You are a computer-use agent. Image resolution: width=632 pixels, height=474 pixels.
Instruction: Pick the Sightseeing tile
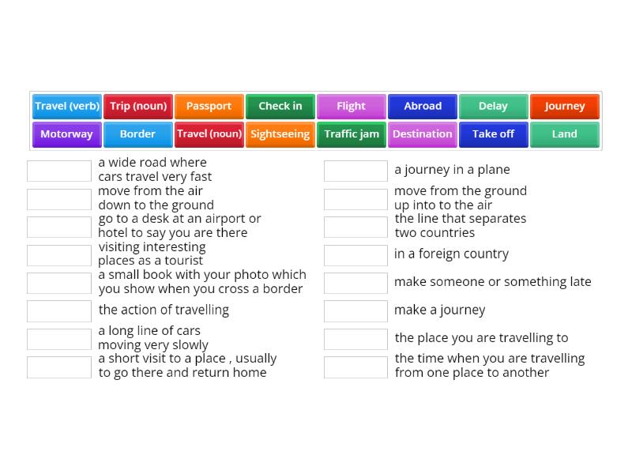(280, 134)
